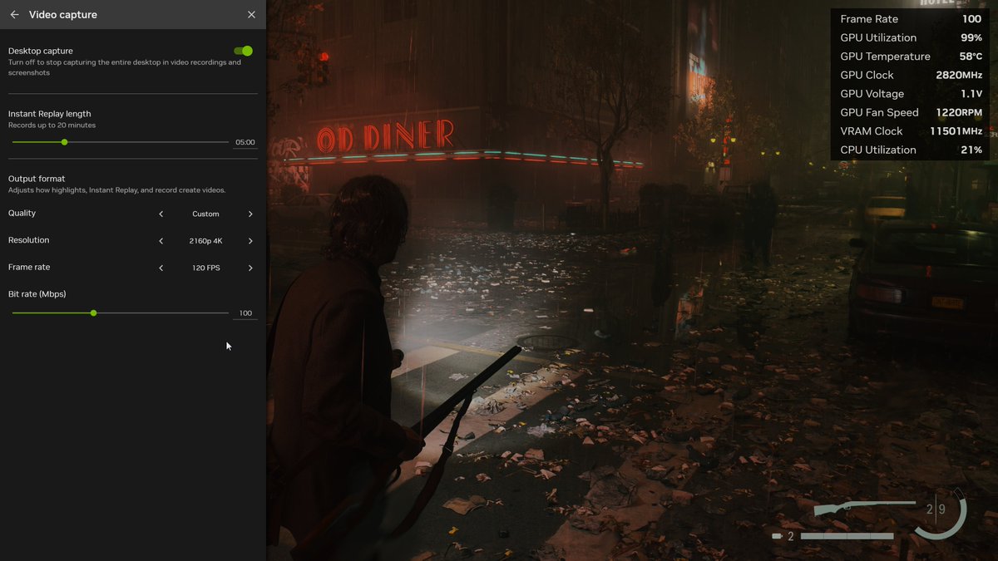This screenshot has height=561, width=998.
Task: Click the Output format heading
Action: point(37,179)
